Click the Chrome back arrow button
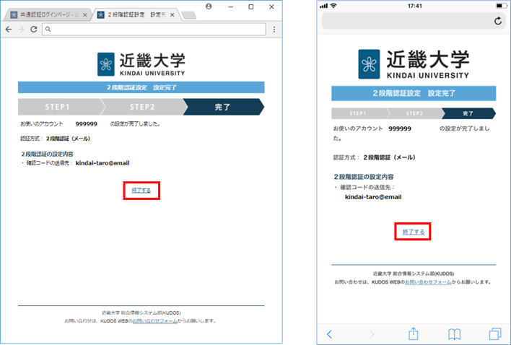The height and width of the screenshot is (345, 511). click(x=9, y=30)
